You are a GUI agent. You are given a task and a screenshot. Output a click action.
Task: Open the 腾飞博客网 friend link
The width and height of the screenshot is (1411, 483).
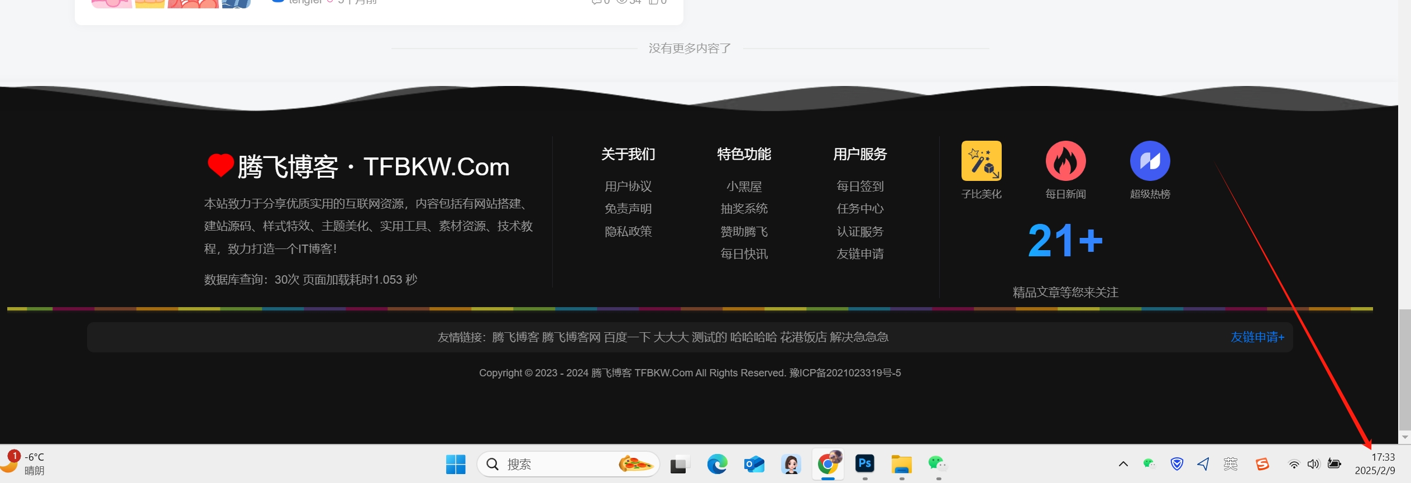(571, 337)
